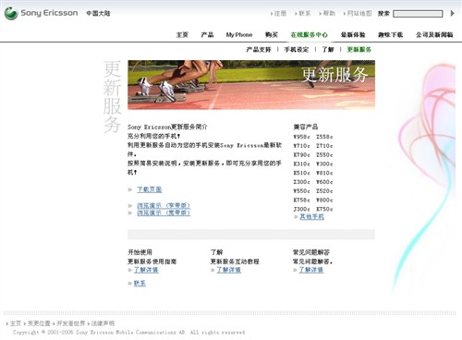Open the 注册 top link
Viewport: 462px width, 340px height.
coord(280,13)
